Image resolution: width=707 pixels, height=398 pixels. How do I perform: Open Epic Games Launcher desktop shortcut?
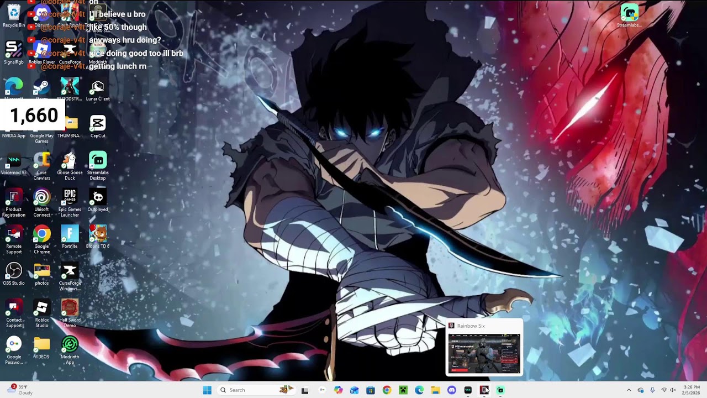pos(70,203)
